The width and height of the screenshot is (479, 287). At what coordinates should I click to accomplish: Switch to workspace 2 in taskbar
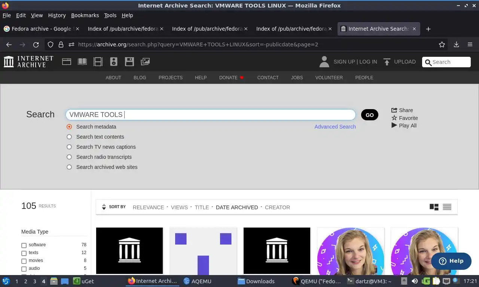tap(25, 281)
